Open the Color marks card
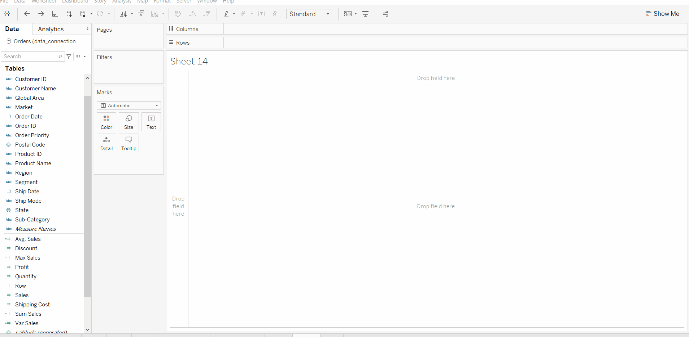689x337 pixels. 106,122
